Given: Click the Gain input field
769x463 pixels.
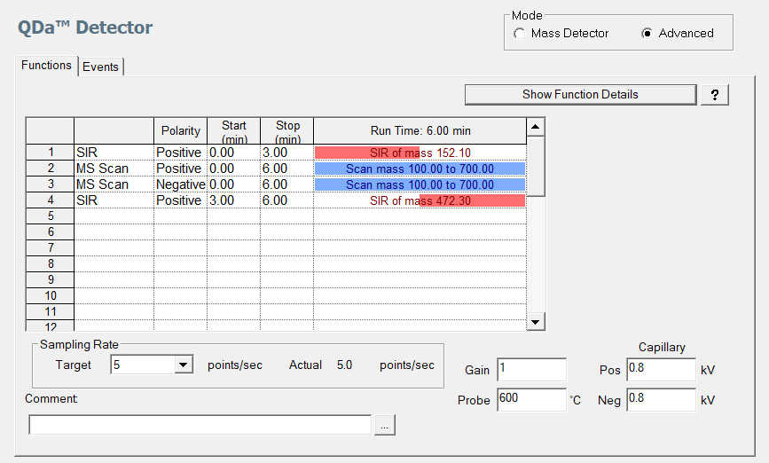Looking at the screenshot, I should click(x=531, y=369).
